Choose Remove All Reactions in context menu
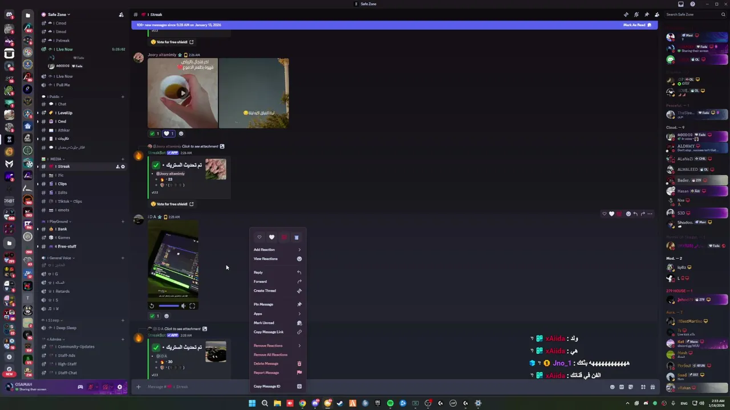This screenshot has height=410, width=730. [x=278, y=355]
